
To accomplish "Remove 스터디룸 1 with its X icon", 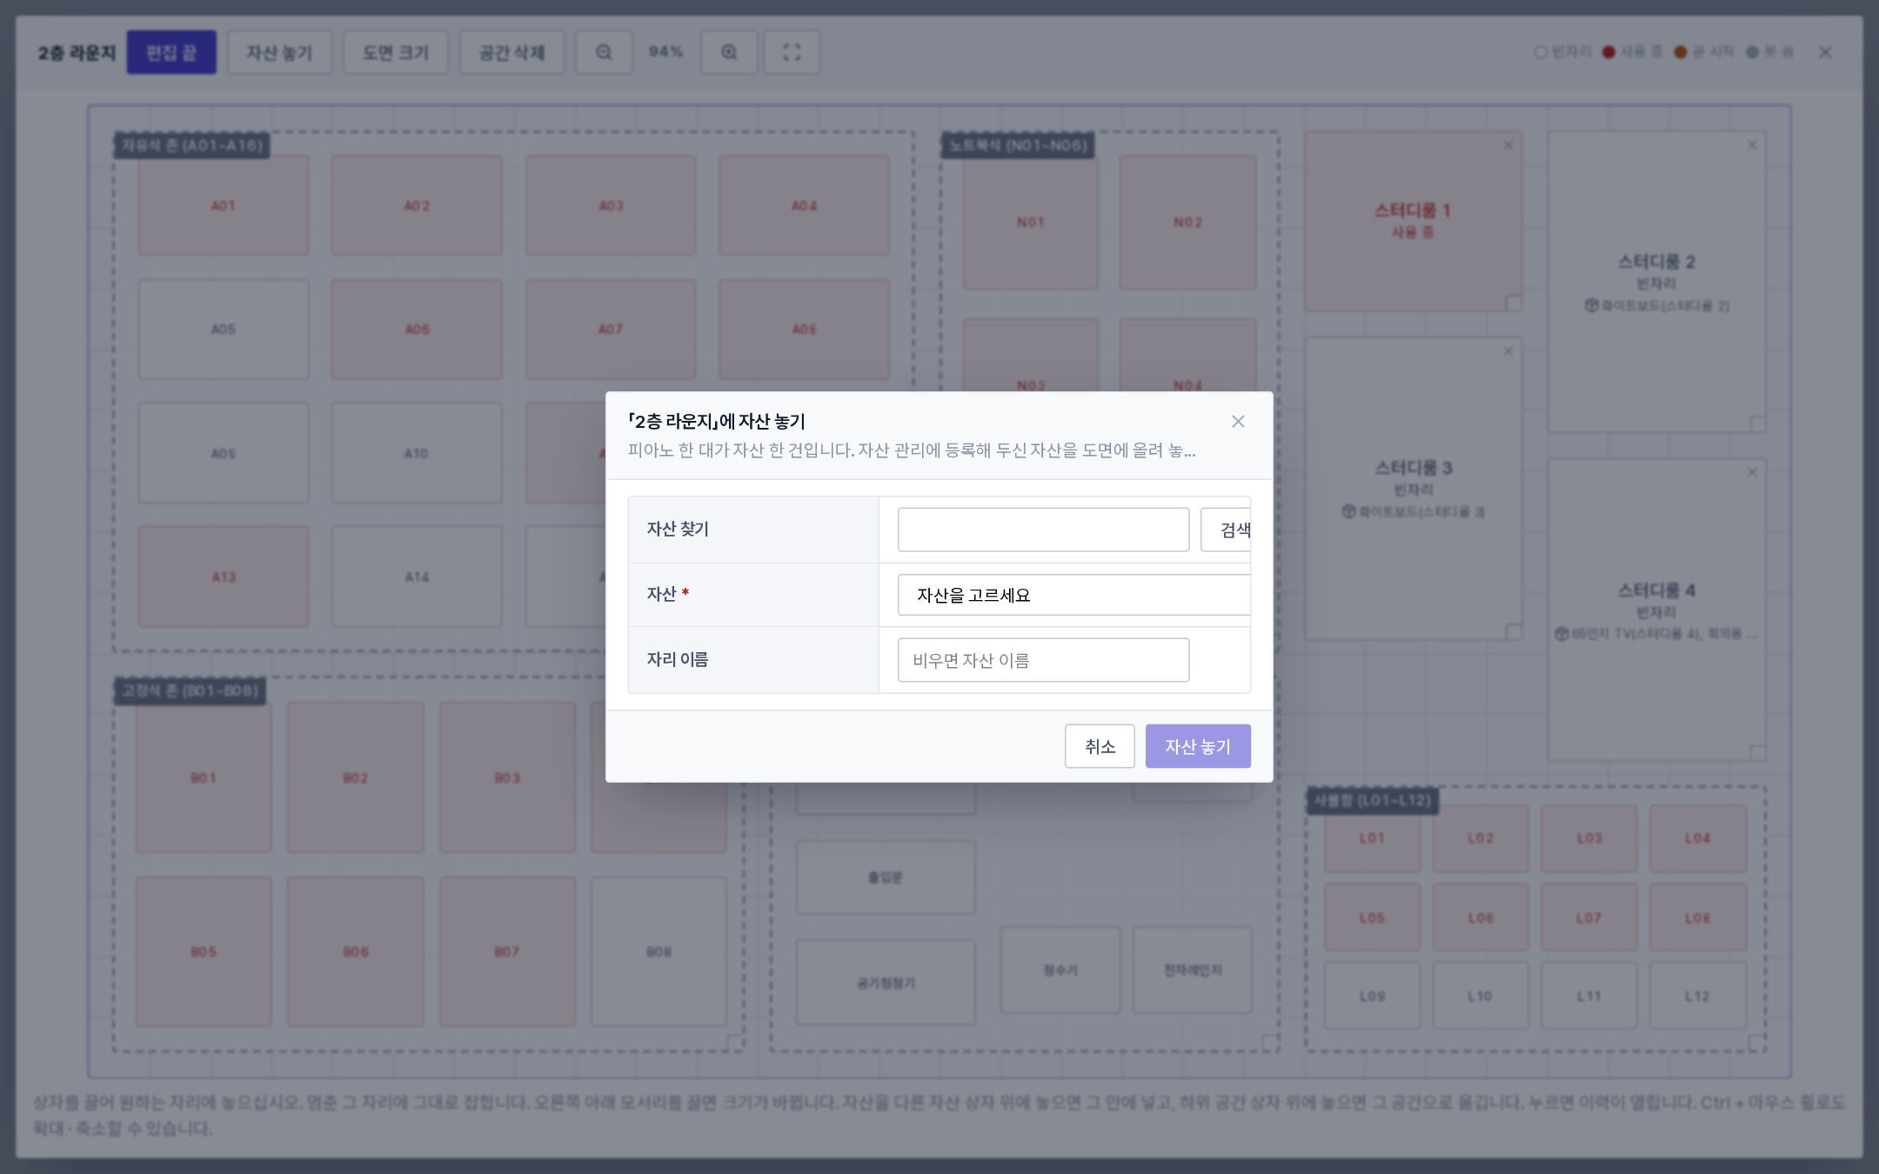I will 1508,145.
